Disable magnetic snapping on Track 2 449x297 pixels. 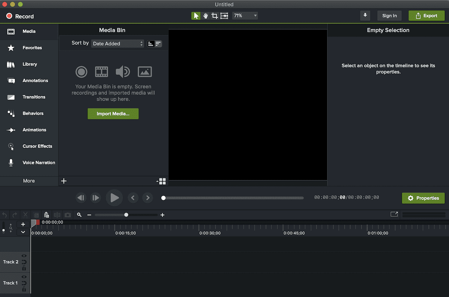(x=24, y=262)
